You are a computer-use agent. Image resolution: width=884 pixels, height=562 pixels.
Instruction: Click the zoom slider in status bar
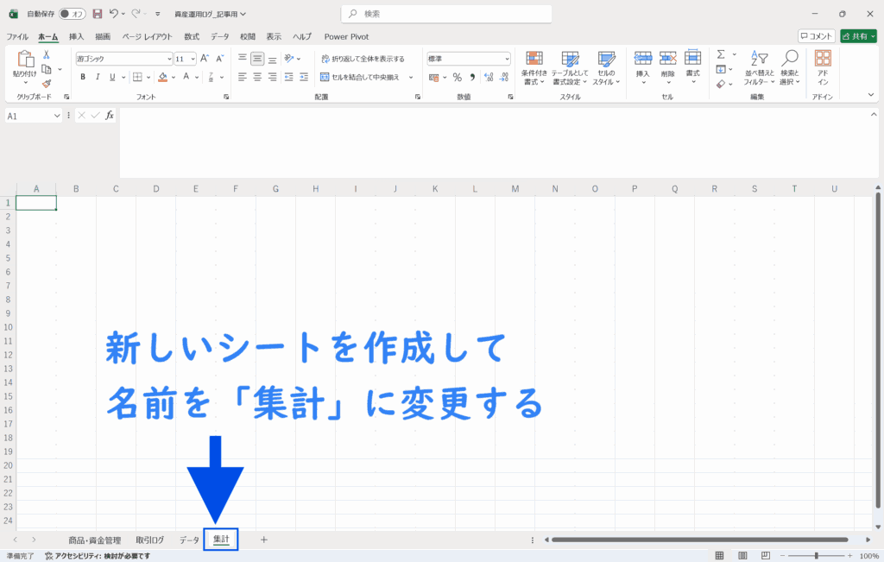pos(816,555)
